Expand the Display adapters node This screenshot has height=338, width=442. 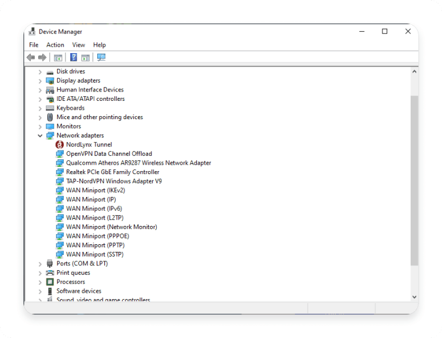40,81
